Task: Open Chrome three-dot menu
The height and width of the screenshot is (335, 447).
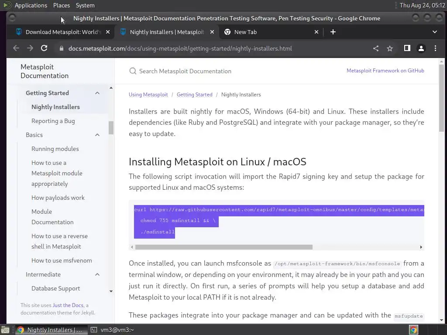Action: [x=435, y=48]
